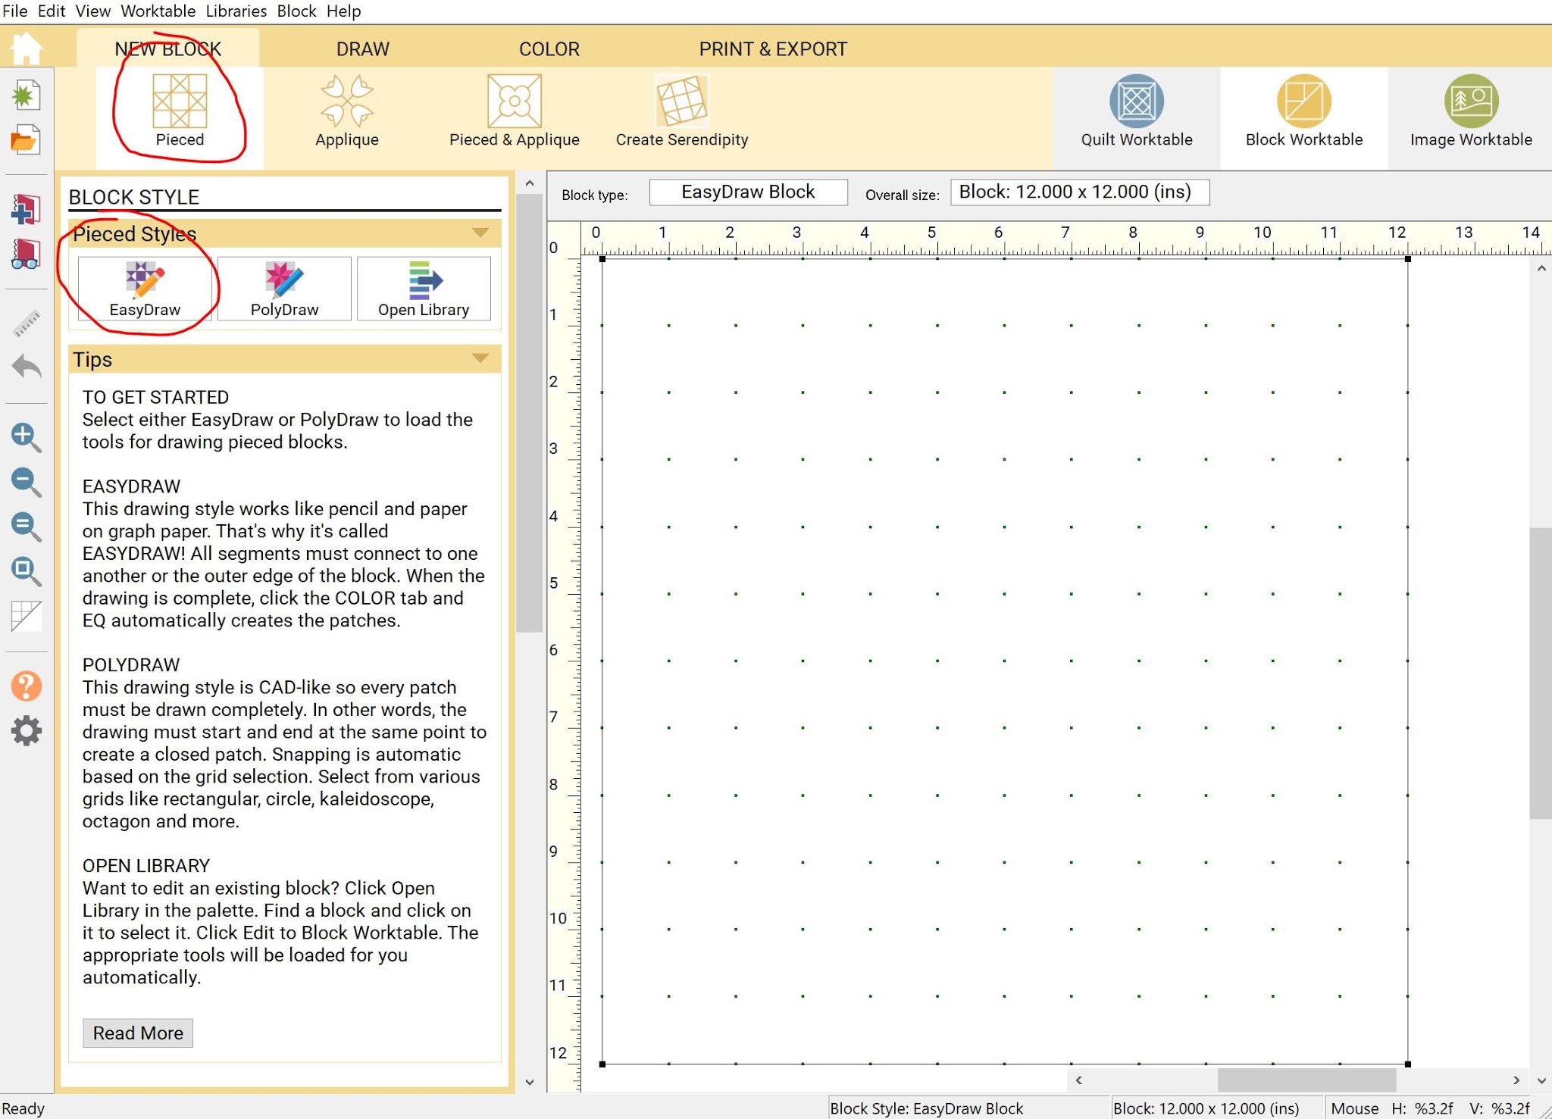Click the Undo arrow icon

pos(26,368)
